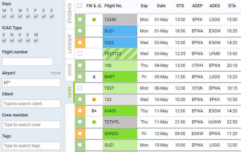Focus the Flight number input field
The width and height of the screenshot is (241, 152).
point(28,62)
